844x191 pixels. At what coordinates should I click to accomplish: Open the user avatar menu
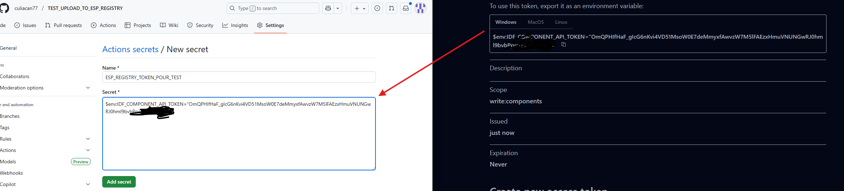click(x=420, y=8)
